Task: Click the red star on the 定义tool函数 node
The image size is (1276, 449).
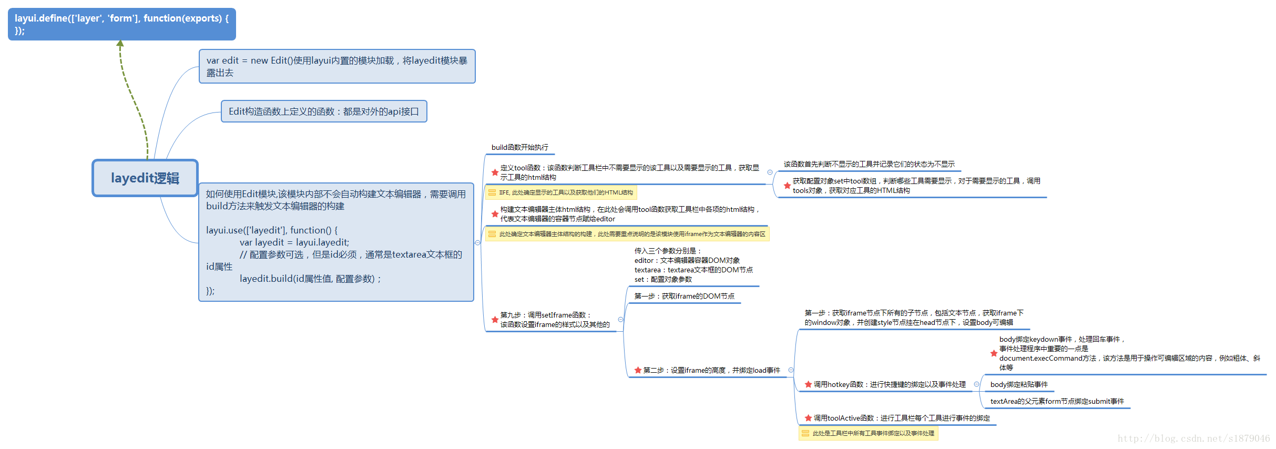Action: point(495,172)
